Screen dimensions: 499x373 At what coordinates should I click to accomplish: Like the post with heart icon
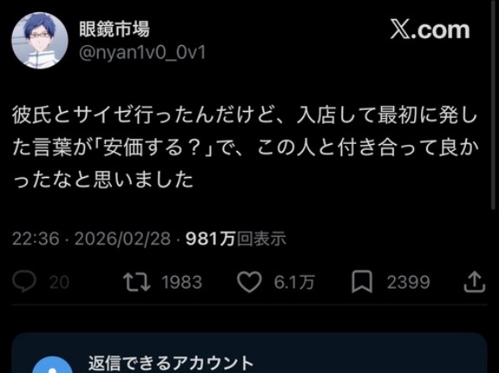249,282
